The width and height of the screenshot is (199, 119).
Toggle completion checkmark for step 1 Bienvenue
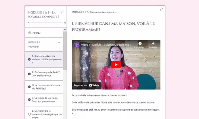click(29, 59)
